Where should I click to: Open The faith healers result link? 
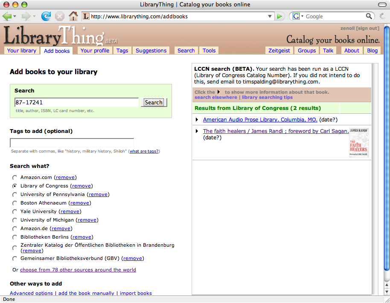[276, 131]
